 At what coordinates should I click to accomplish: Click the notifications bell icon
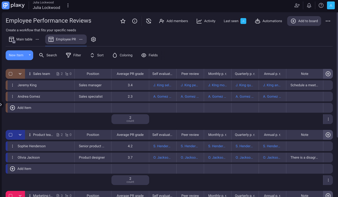(x=309, y=5)
